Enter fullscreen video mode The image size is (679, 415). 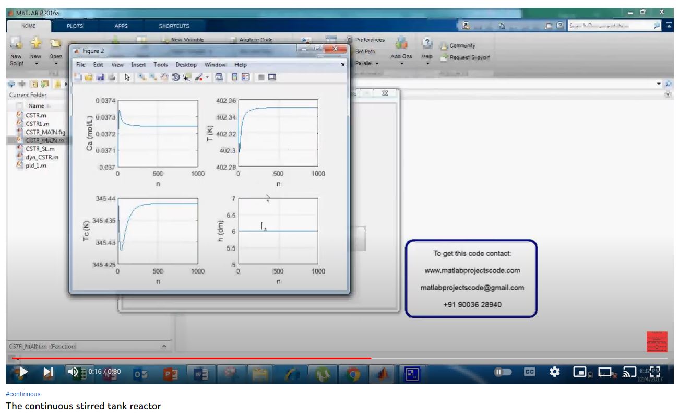point(655,372)
